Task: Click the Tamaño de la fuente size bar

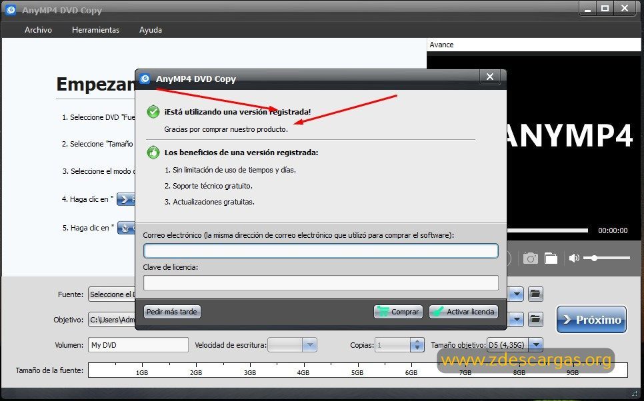Action: [x=358, y=370]
